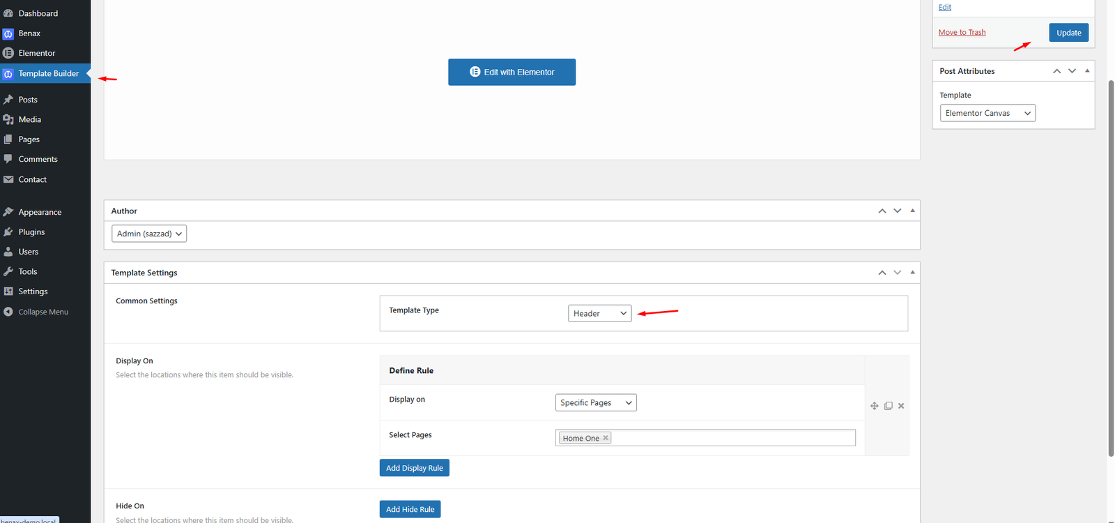Open the Elementor Canvas template dropdown
Viewport: 1115px width, 523px height.
[987, 113]
